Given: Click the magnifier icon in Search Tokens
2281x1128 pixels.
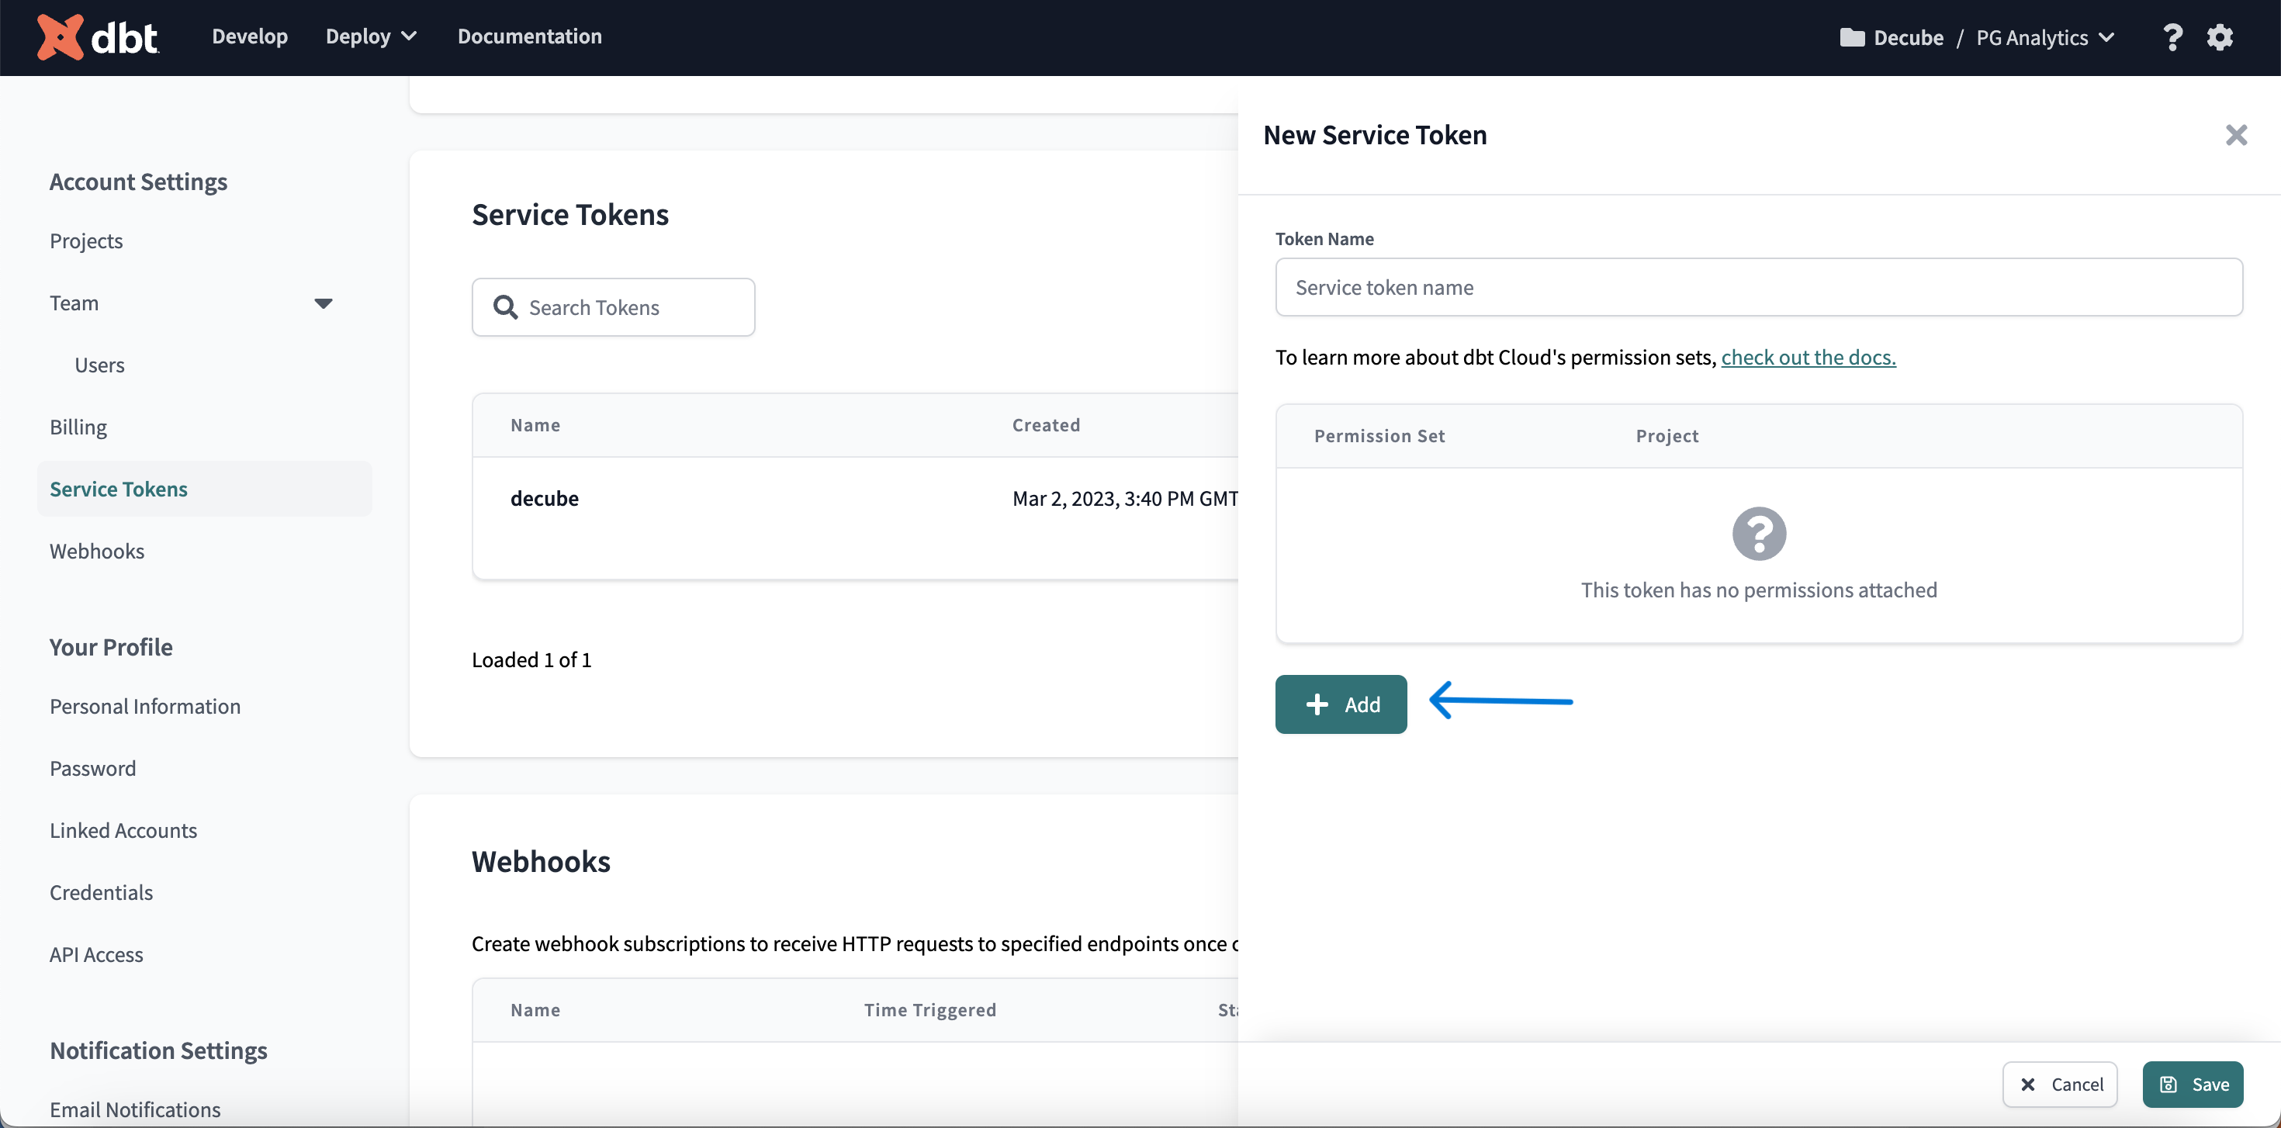Looking at the screenshot, I should (506, 307).
